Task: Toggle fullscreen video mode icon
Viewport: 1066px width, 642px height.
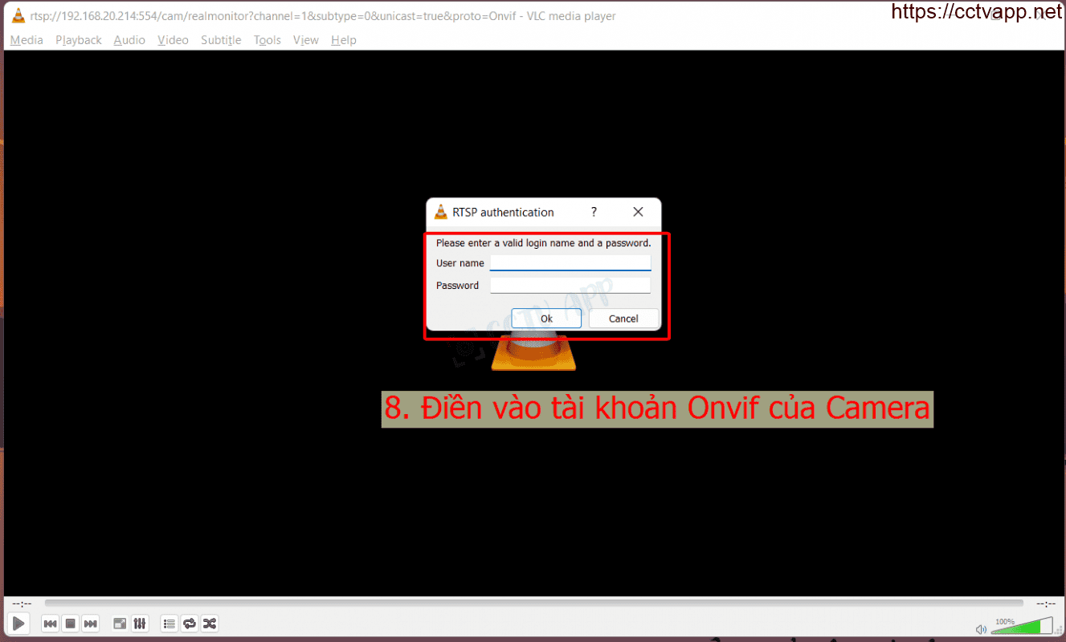Action: point(120,624)
